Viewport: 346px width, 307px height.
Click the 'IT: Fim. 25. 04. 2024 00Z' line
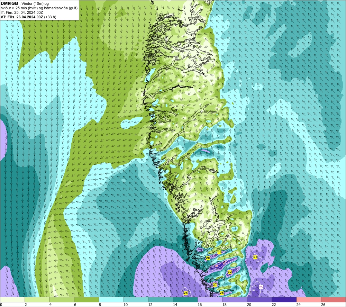pos(22,12)
